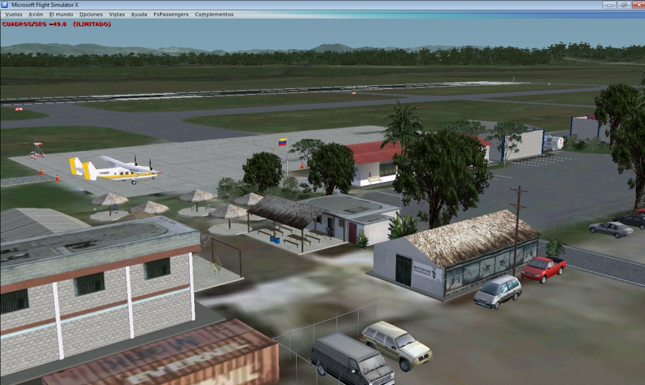Open the FsPassengers menu

point(171,14)
